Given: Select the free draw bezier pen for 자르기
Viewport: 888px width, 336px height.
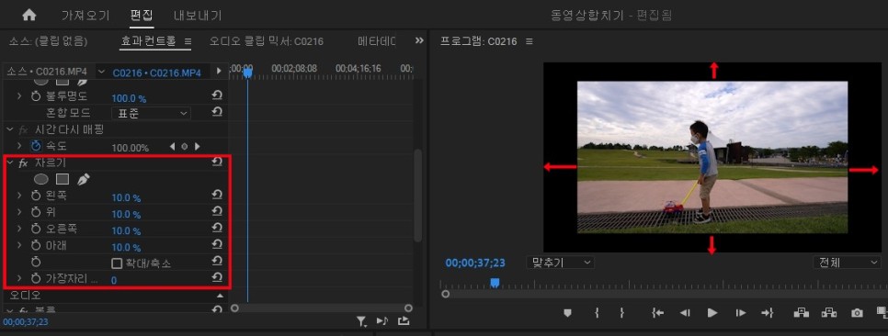Looking at the screenshot, I should click(x=84, y=179).
